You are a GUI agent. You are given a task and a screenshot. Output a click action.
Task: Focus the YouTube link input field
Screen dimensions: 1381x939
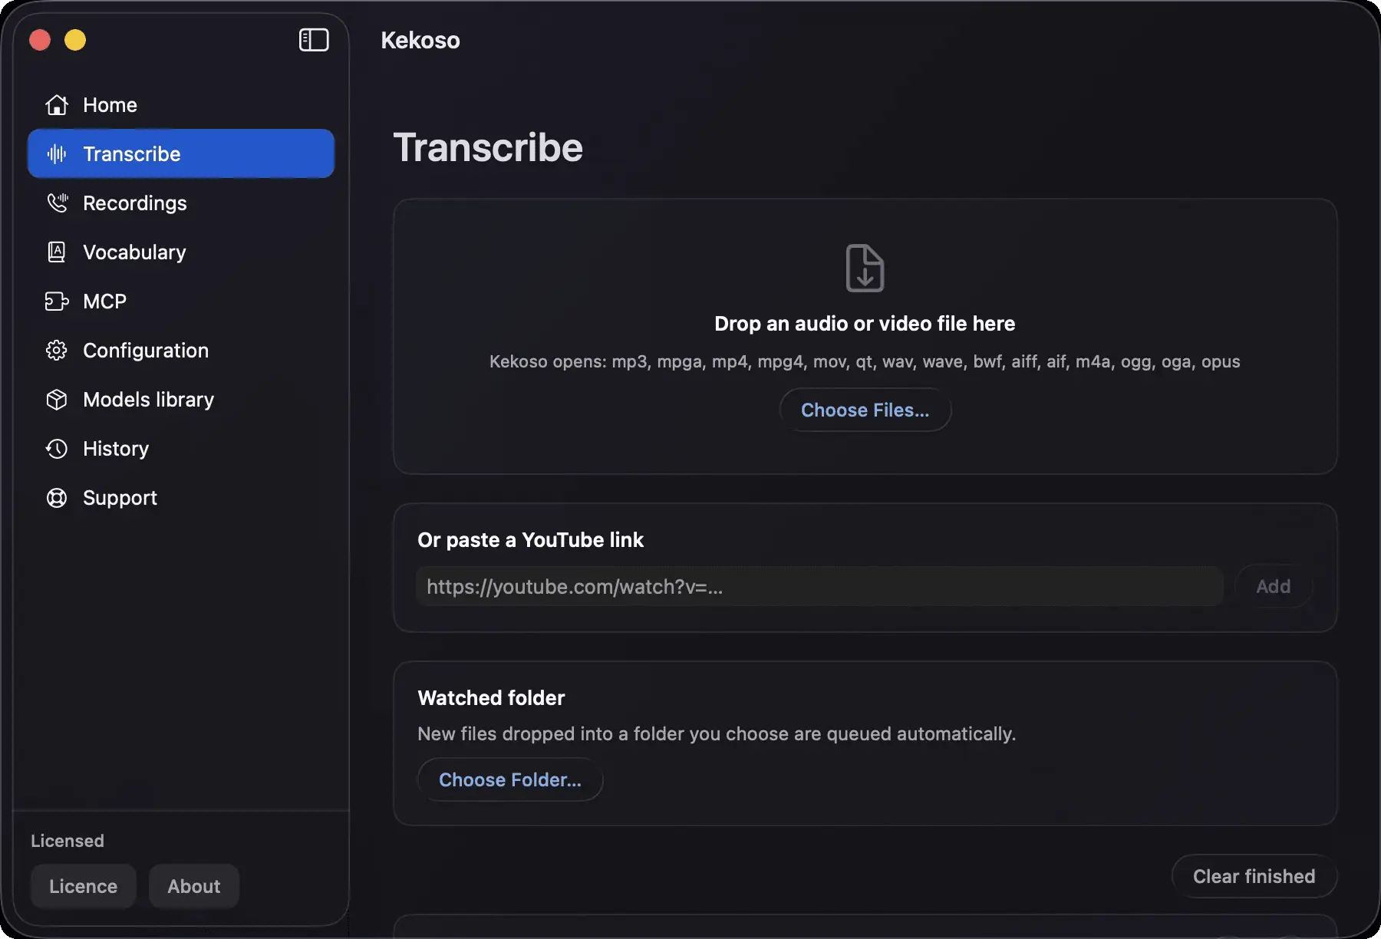[819, 587]
